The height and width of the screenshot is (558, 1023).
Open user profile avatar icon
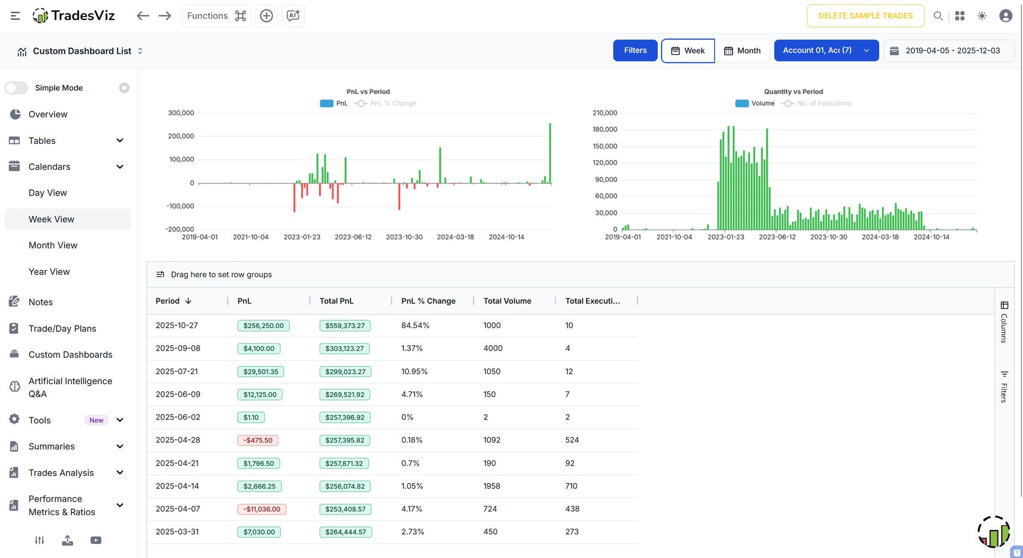point(1006,16)
